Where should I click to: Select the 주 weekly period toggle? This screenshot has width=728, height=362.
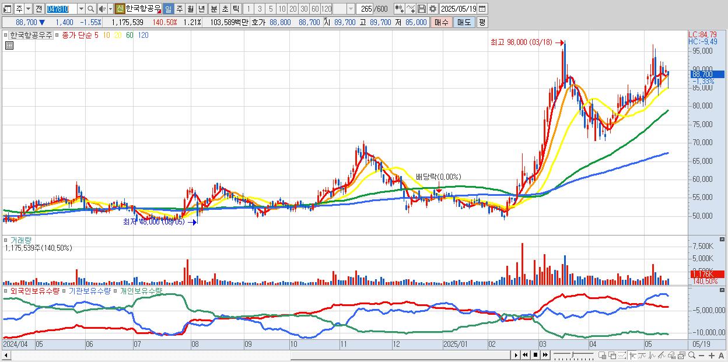[179, 9]
